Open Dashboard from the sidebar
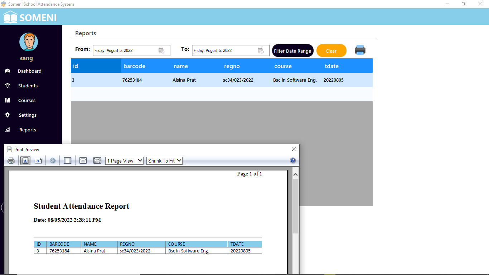This screenshot has width=489, height=275. (x=29, y=71)
